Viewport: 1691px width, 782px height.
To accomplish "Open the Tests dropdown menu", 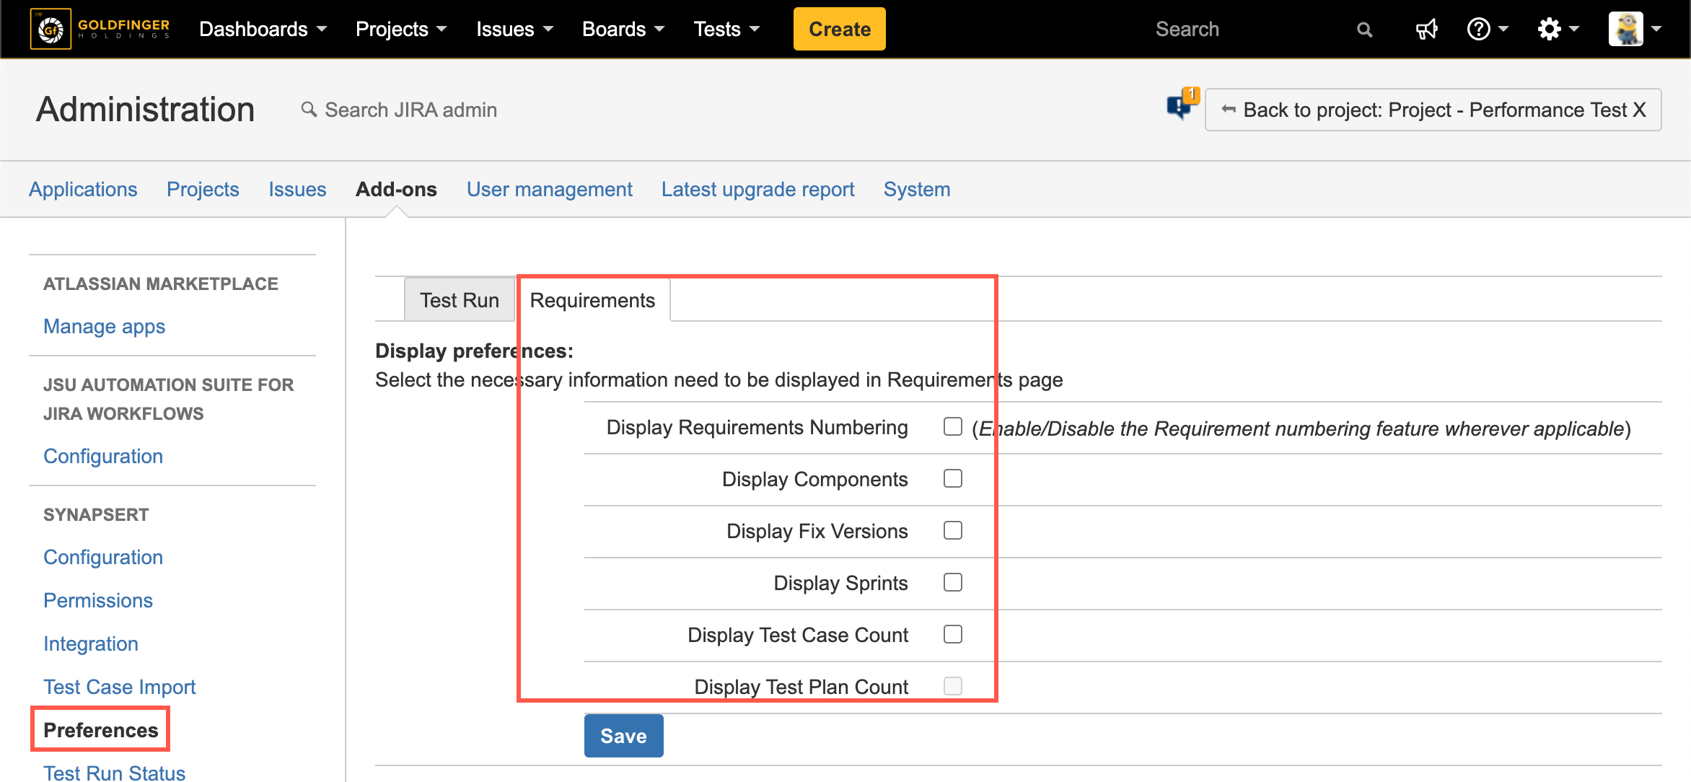I will pyautogui.click(x=726, y=30).
